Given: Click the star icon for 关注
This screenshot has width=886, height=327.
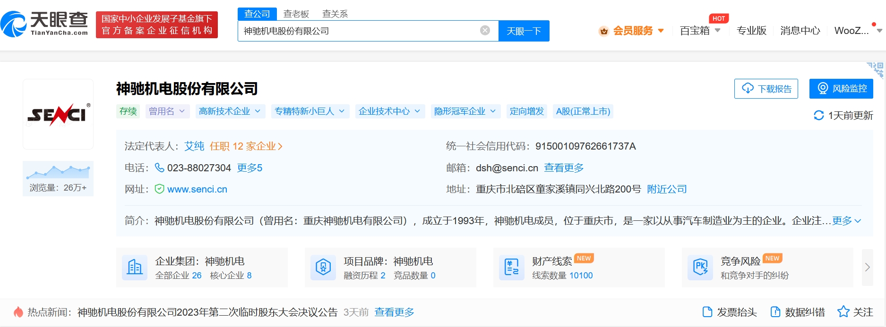Looking at the screenshot, I should click(843, 312).
